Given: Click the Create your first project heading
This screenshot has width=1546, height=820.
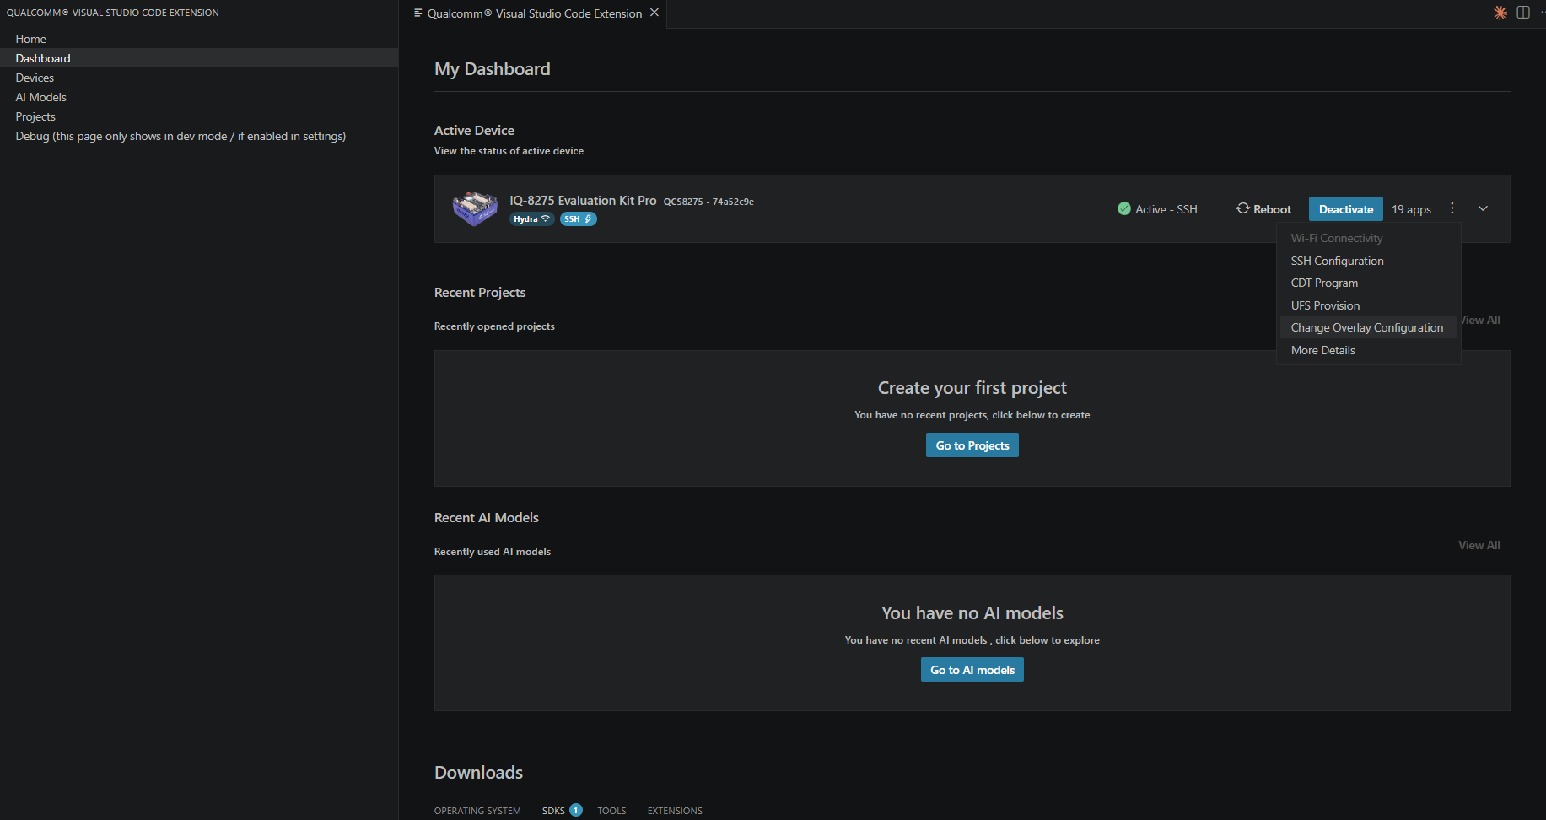Looking at the screenshot, I should (x=972, y=388).
